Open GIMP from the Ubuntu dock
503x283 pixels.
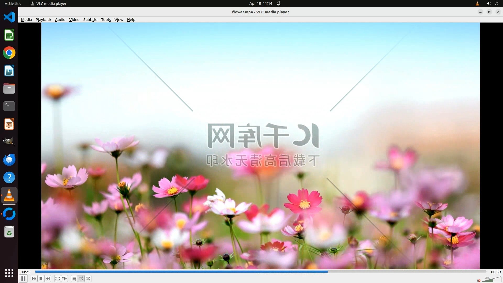[x=9, y=141]
